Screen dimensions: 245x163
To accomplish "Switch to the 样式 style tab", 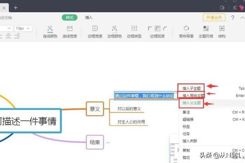I will (70, 18).
